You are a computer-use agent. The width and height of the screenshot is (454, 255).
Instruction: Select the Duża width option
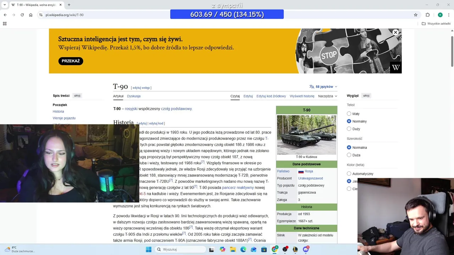point(349,155)
